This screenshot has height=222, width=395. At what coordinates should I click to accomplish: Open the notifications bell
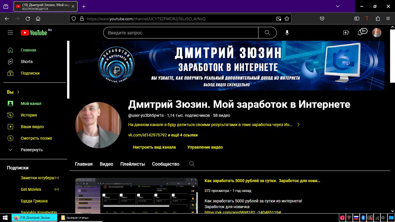pos(360,33)
